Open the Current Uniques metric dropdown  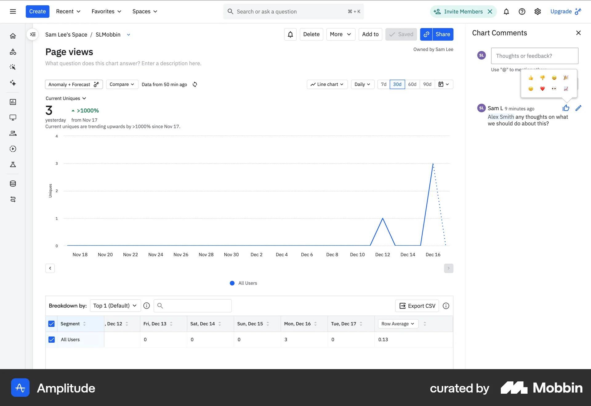tap(66, 98)
